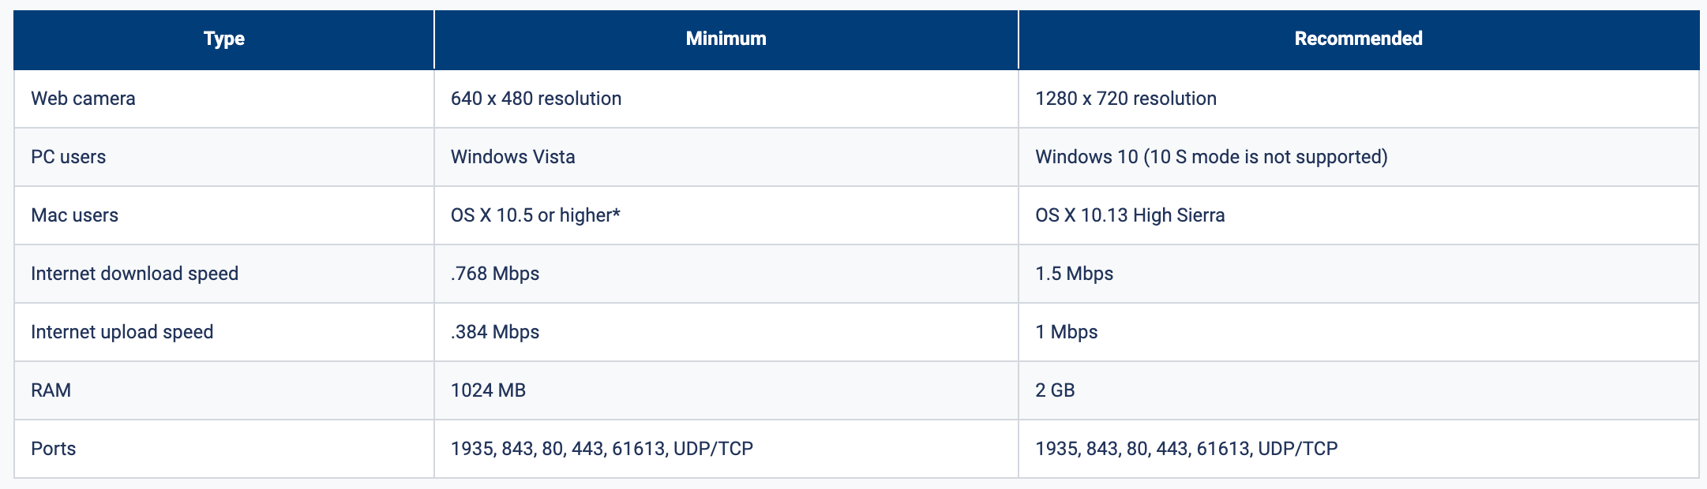The image size is (1707, 489).
Task: Click the 640 x 480 resolution cell
Action: click(535, 99)
